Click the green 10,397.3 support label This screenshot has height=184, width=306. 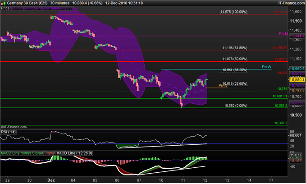281,123
